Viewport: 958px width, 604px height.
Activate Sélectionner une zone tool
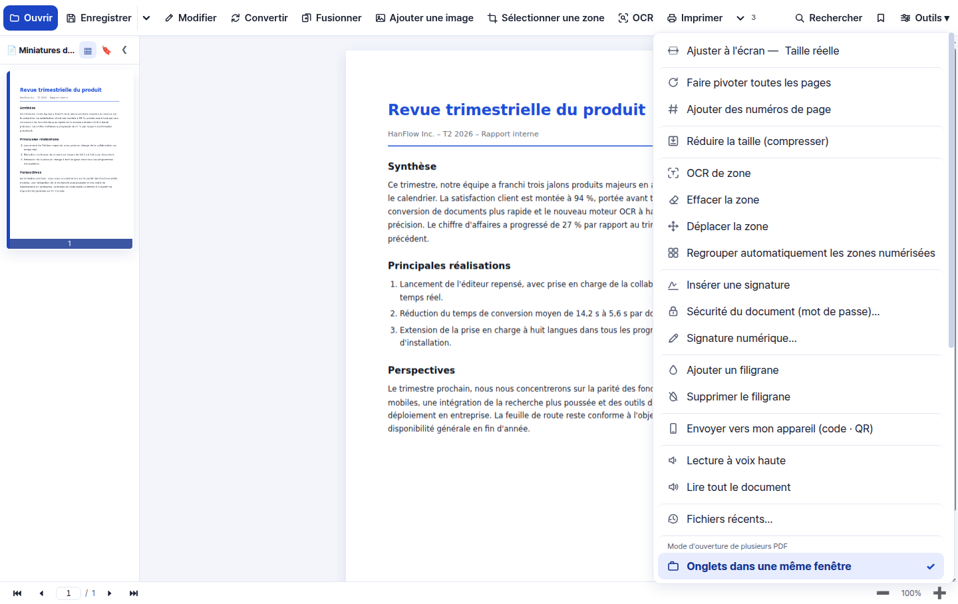(x=546, y=18)
